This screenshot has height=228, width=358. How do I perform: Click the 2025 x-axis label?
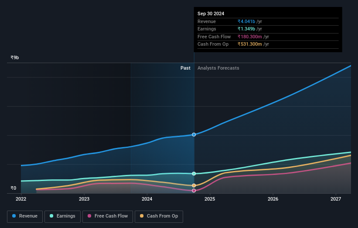210,199
